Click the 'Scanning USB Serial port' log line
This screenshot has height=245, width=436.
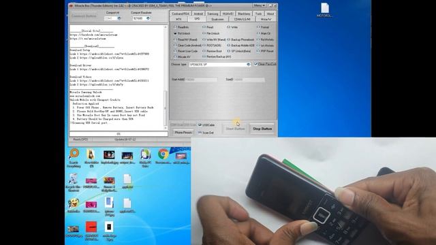tap(89, 122)
